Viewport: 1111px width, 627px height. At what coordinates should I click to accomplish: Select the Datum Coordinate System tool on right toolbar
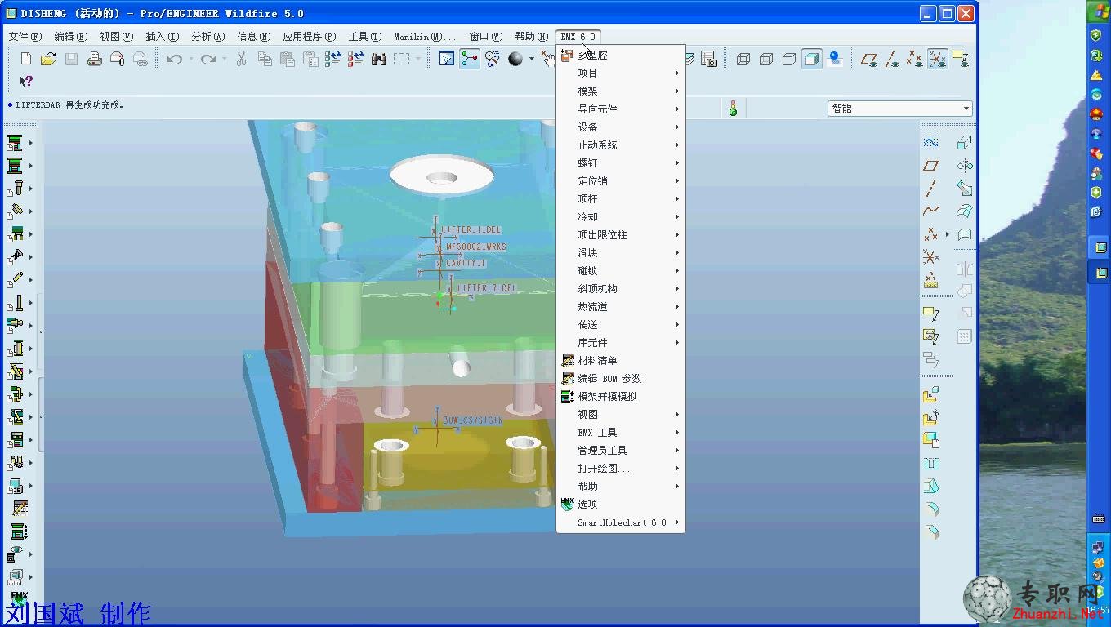coord(930,257)
